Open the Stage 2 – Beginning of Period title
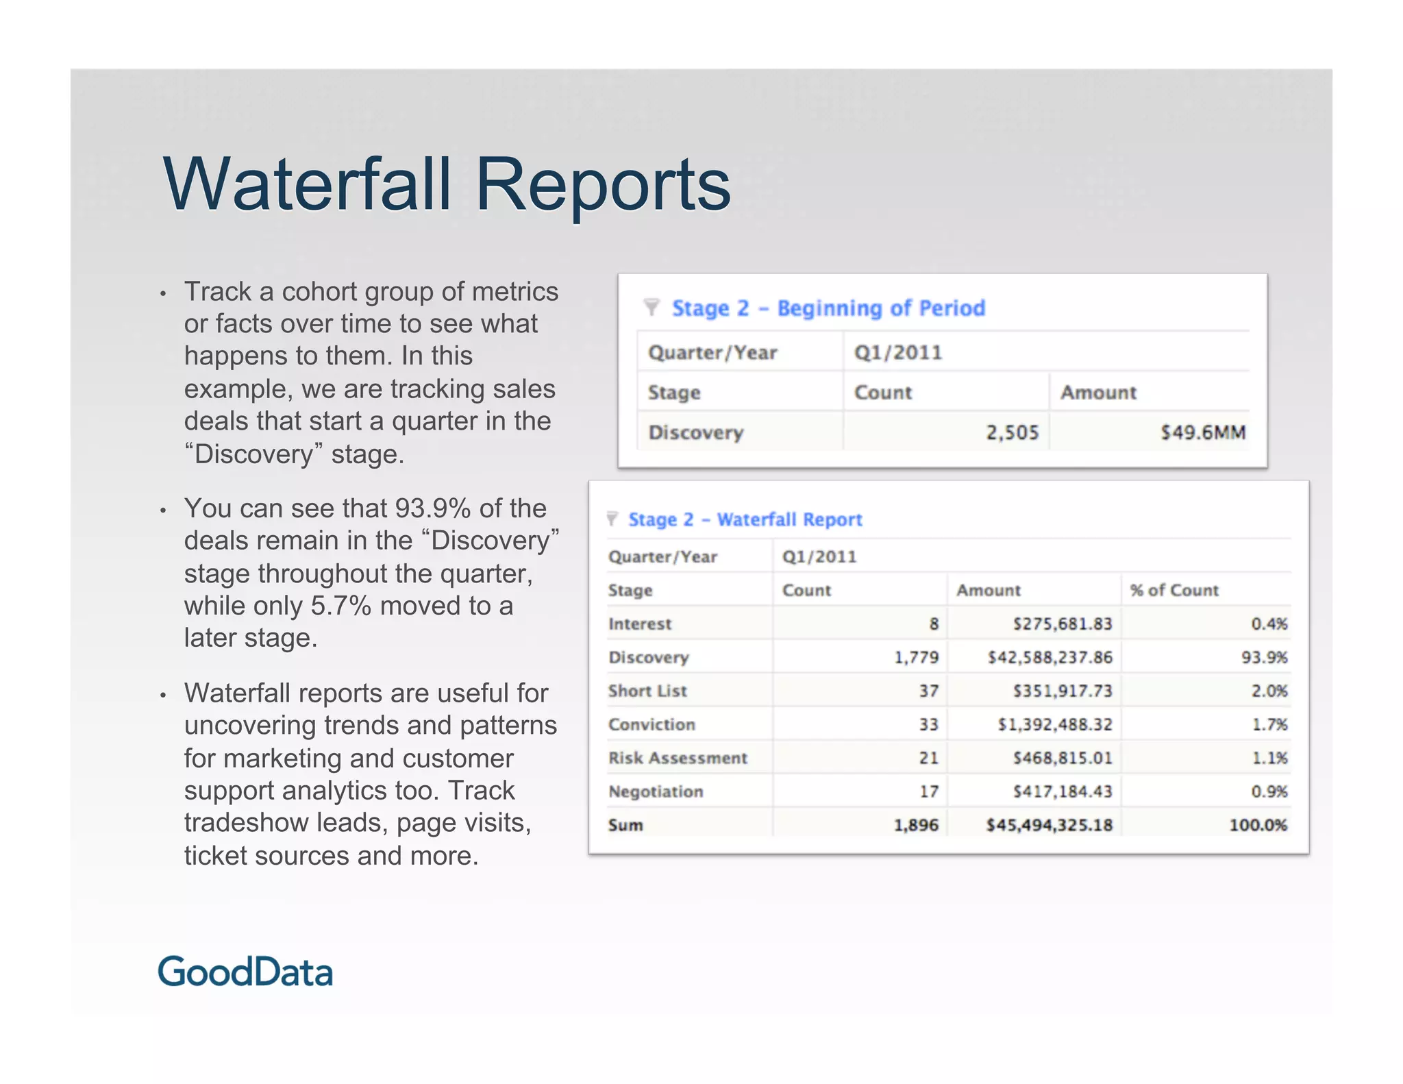 click(828, 308)
